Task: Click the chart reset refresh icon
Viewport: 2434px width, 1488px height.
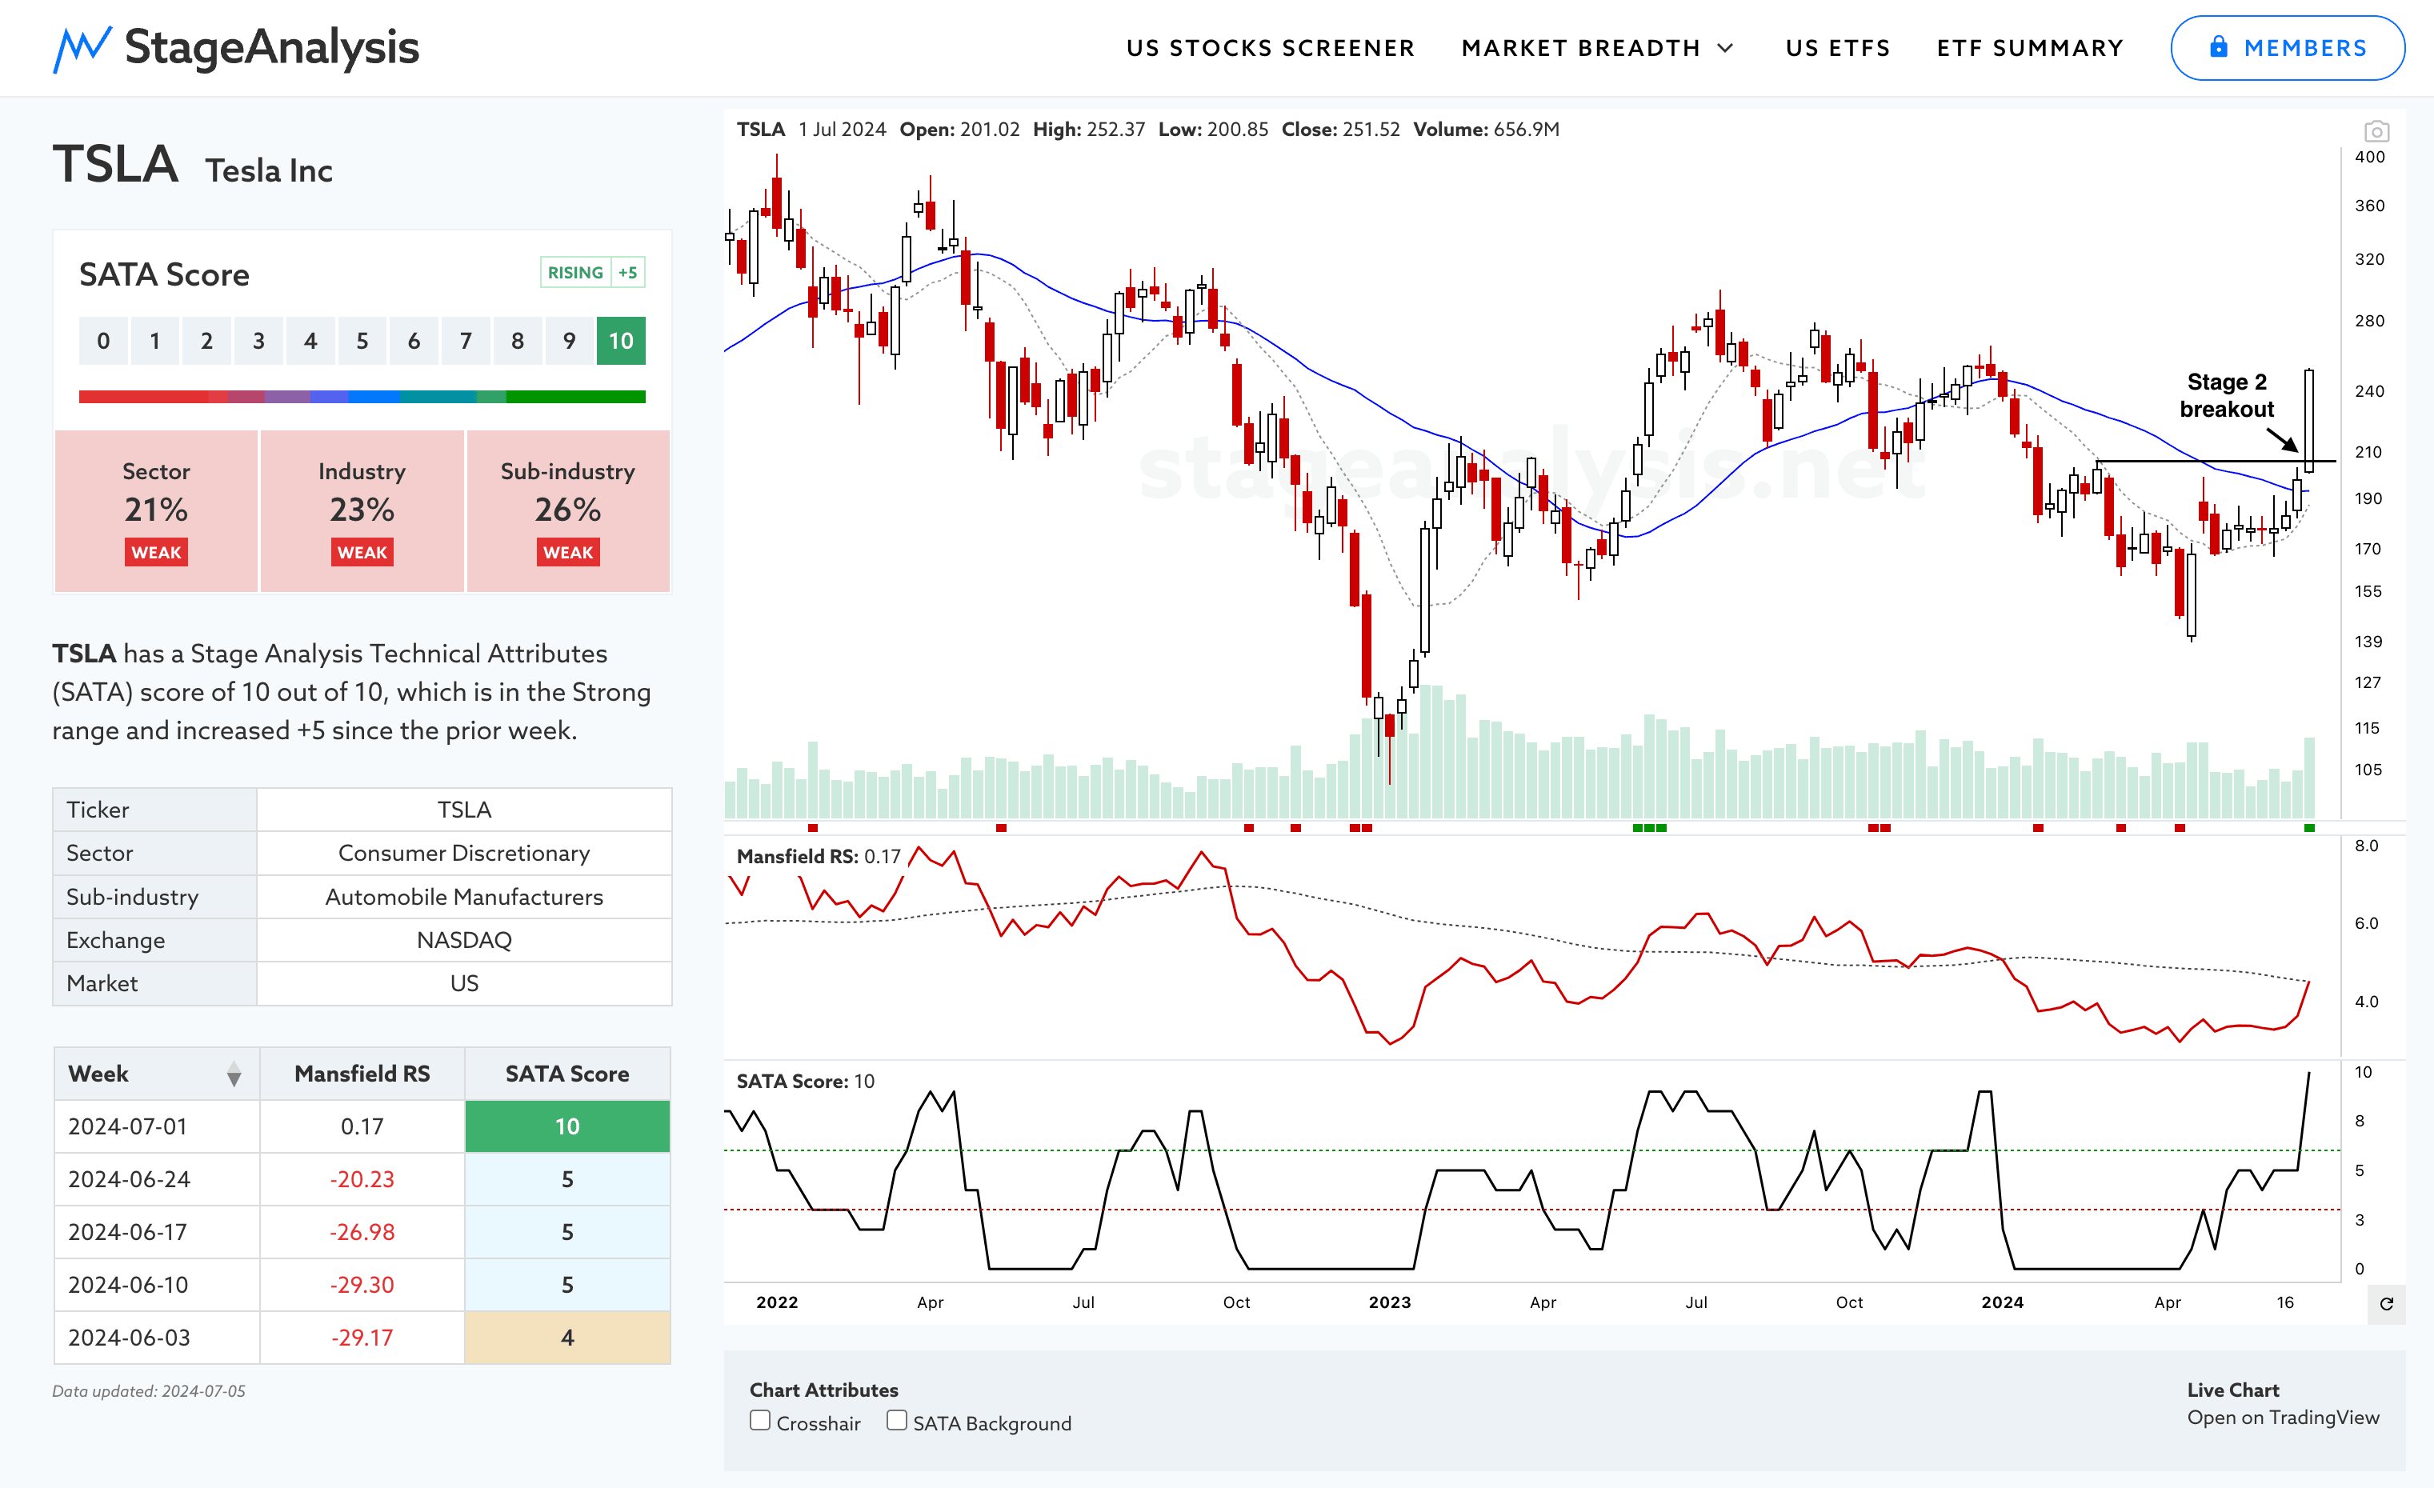Action: (x=2386, y=1303)
